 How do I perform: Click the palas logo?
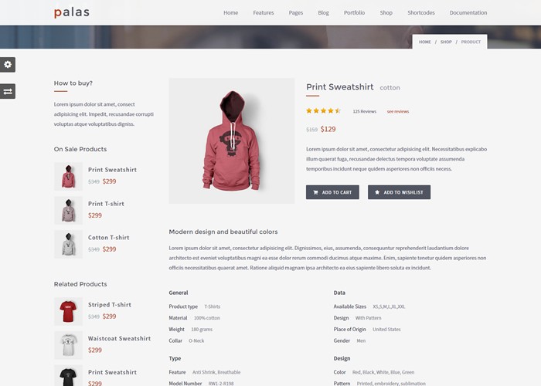click(72, 12)
